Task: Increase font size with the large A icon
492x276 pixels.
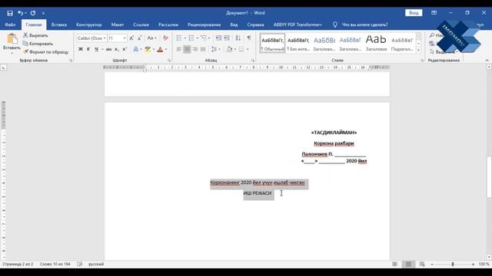Action: coord(131,38)
